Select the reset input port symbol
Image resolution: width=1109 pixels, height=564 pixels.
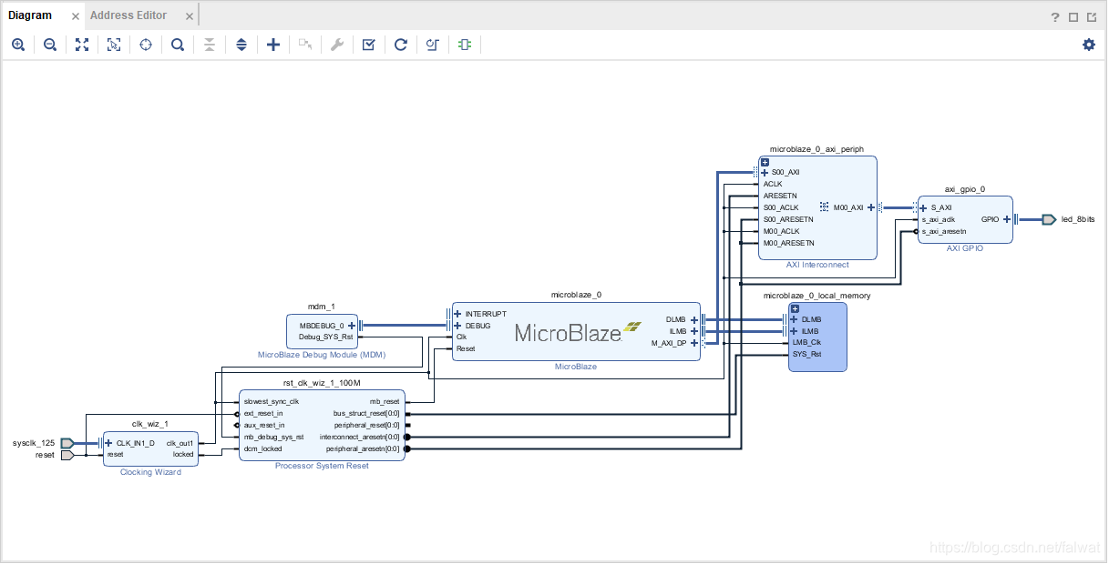click(67, 455)
